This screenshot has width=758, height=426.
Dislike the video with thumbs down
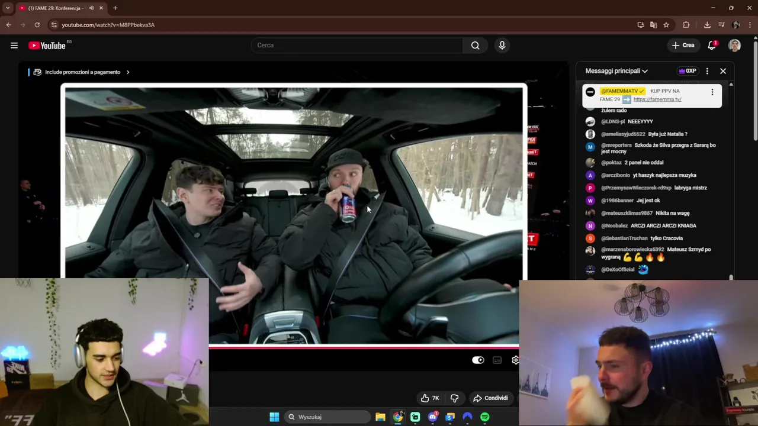[455, 398]
